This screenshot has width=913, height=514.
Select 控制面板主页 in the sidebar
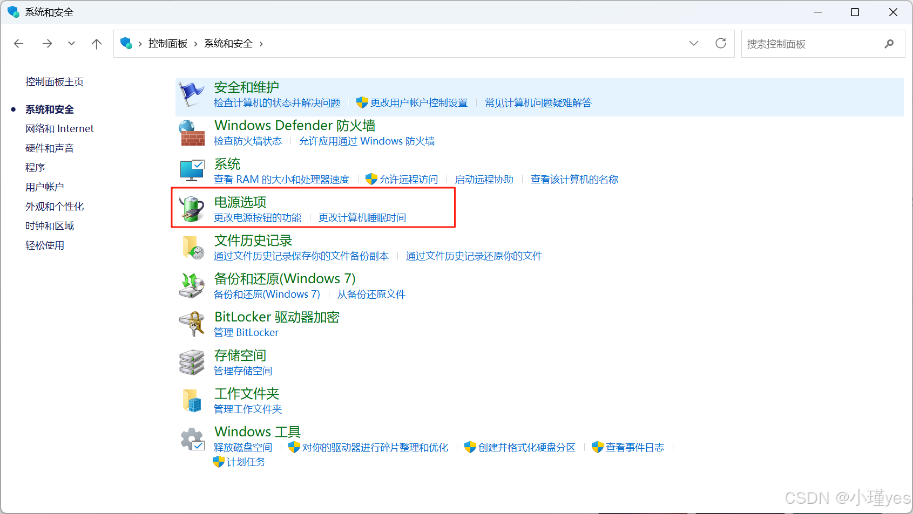55,82
